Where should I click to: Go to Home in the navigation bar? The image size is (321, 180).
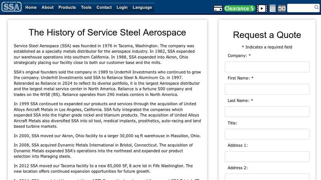pyautogui.click(x=31, y=7)
